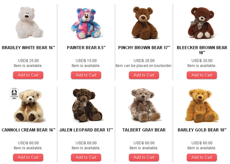Open the JALEN LEOPARD BEAR 17" title link
This screenshot has width=230, height=164.
[x=86, y=130]
